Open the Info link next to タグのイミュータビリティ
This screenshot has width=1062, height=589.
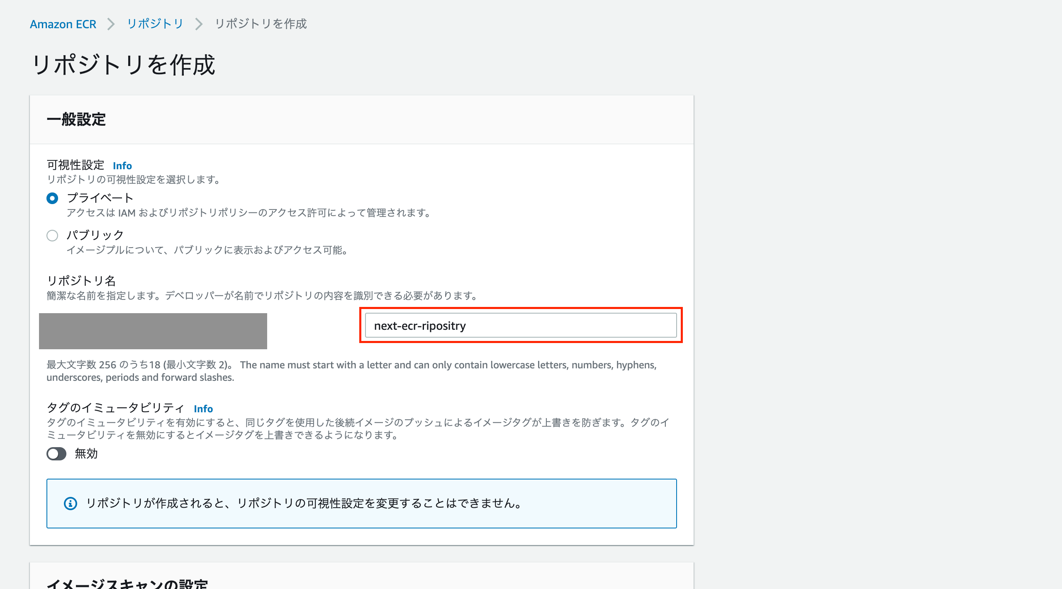coord(204,409)
